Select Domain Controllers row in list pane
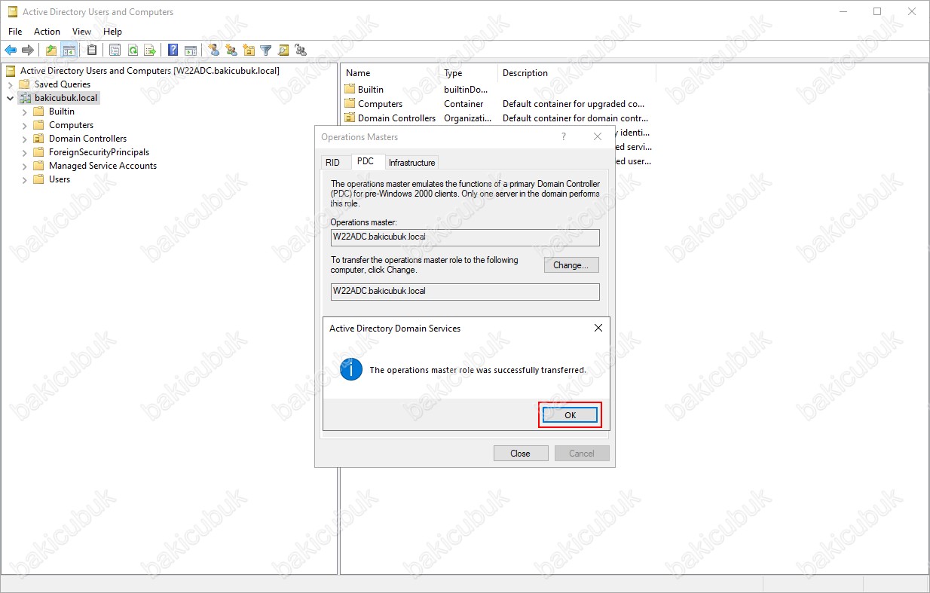 pyautogui.click(x=497, y=118)
